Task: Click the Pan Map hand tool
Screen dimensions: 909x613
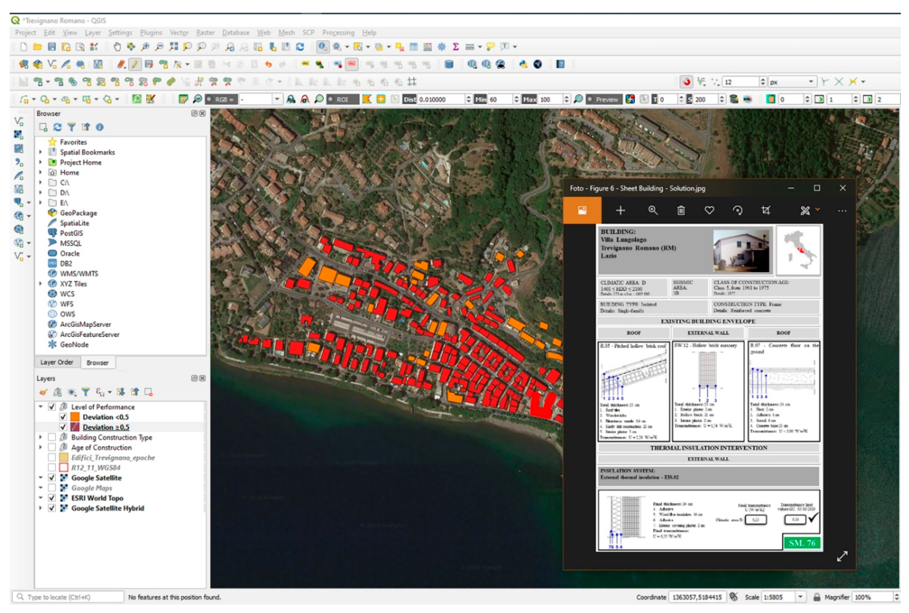Action: 117,47
